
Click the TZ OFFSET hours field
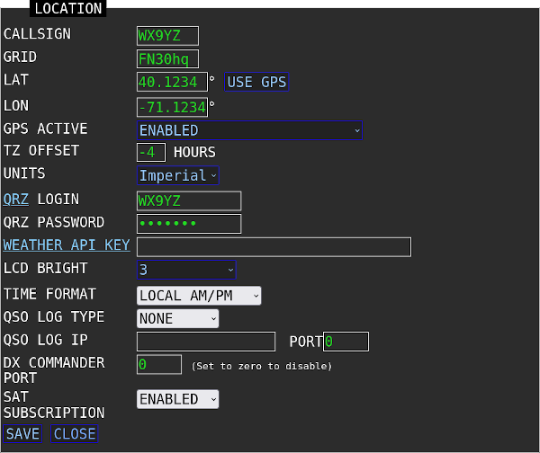(151, 153)
